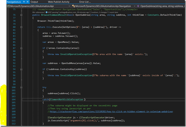This screenshot has height=127, width=186.
Task: Click line number 104 in the margin
Action: pos(14,100)
